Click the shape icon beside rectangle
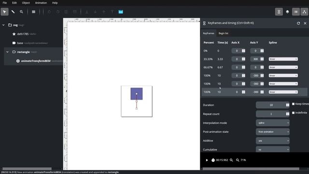The width and height of the screenshot is (309, 174). 14,52
